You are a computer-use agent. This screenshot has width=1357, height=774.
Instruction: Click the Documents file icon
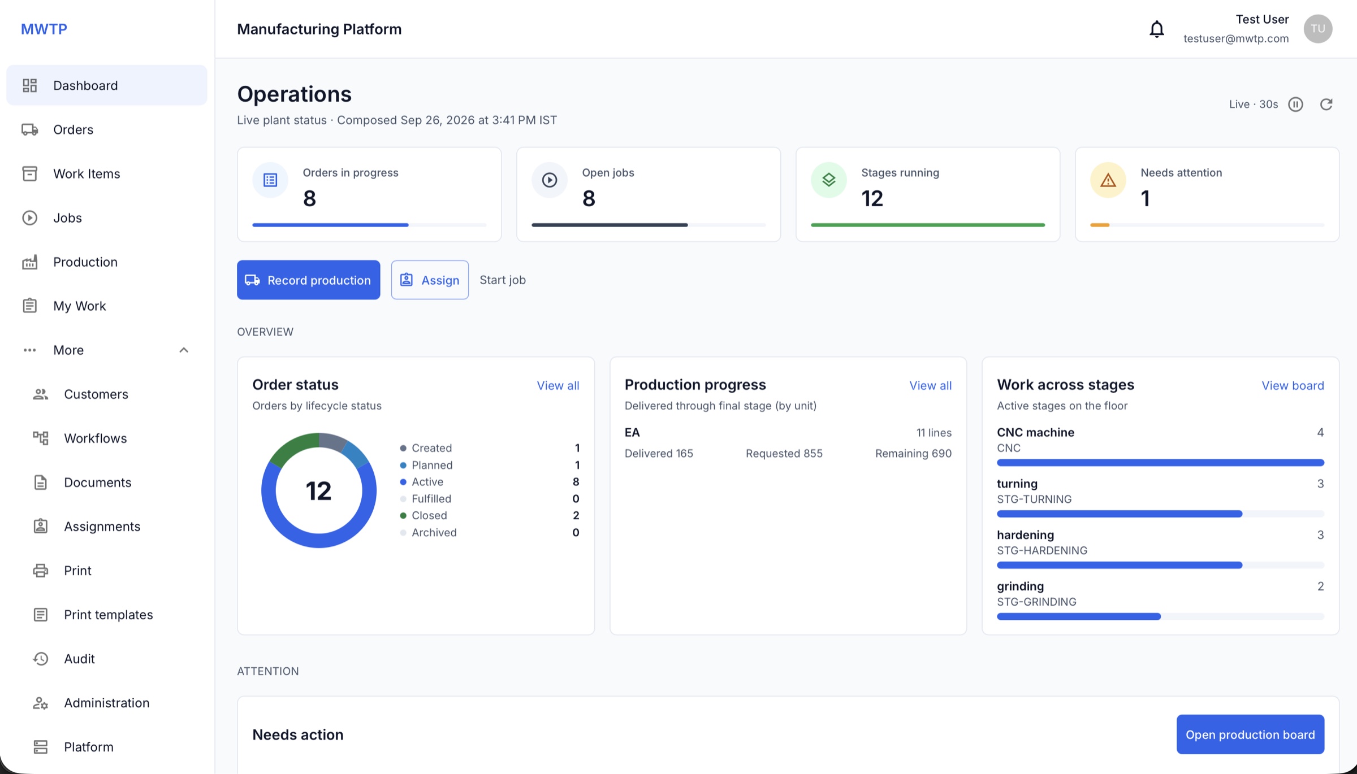coord(40,482)
